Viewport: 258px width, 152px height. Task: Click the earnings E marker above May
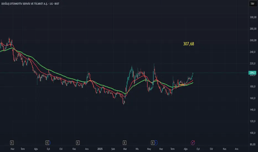click(x=153, y=143)
